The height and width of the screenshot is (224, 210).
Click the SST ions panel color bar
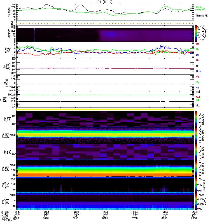[x=196, y=119]
